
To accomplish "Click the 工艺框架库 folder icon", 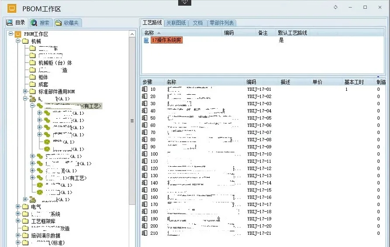I will click(25, 221).
